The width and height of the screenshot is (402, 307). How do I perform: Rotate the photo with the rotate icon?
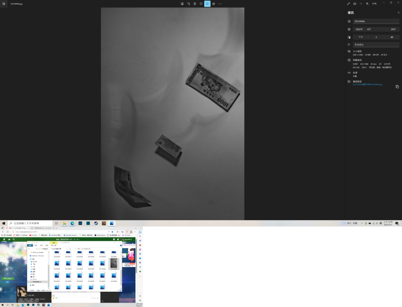point(188,4)
